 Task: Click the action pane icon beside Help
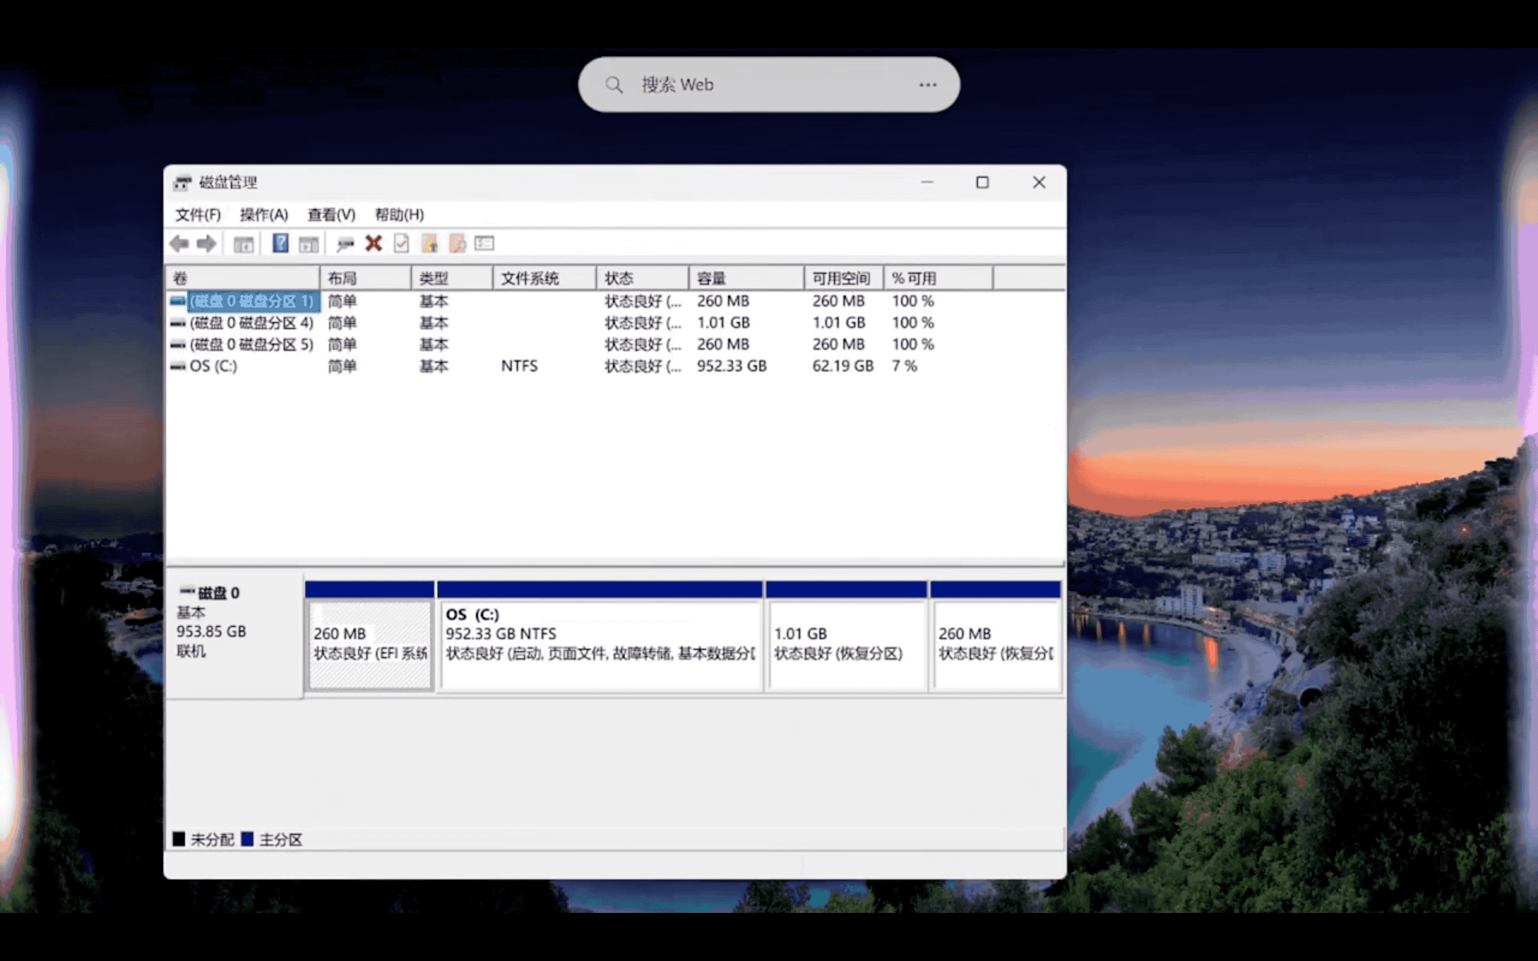(x=309, y=243)
